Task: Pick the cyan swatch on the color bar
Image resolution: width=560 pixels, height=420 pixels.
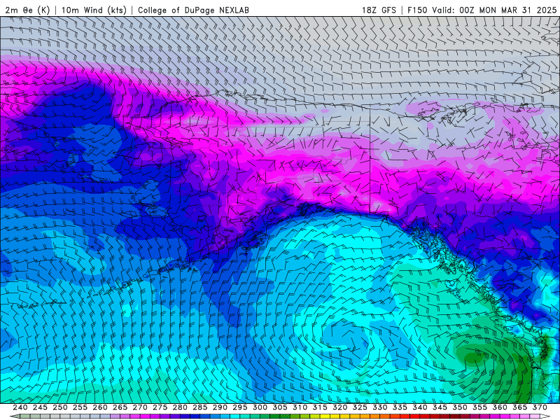Action: point(234,416)
